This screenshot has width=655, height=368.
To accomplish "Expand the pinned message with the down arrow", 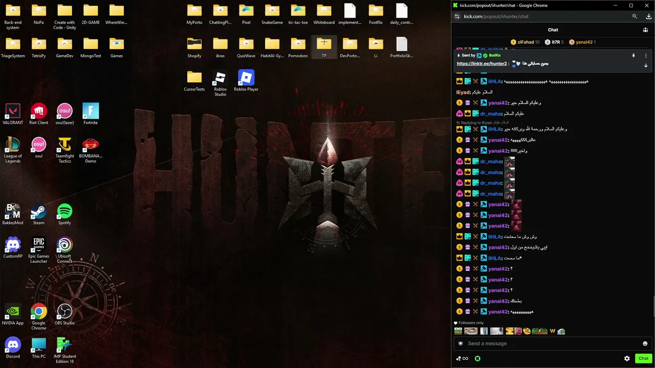I will (646, 65).
